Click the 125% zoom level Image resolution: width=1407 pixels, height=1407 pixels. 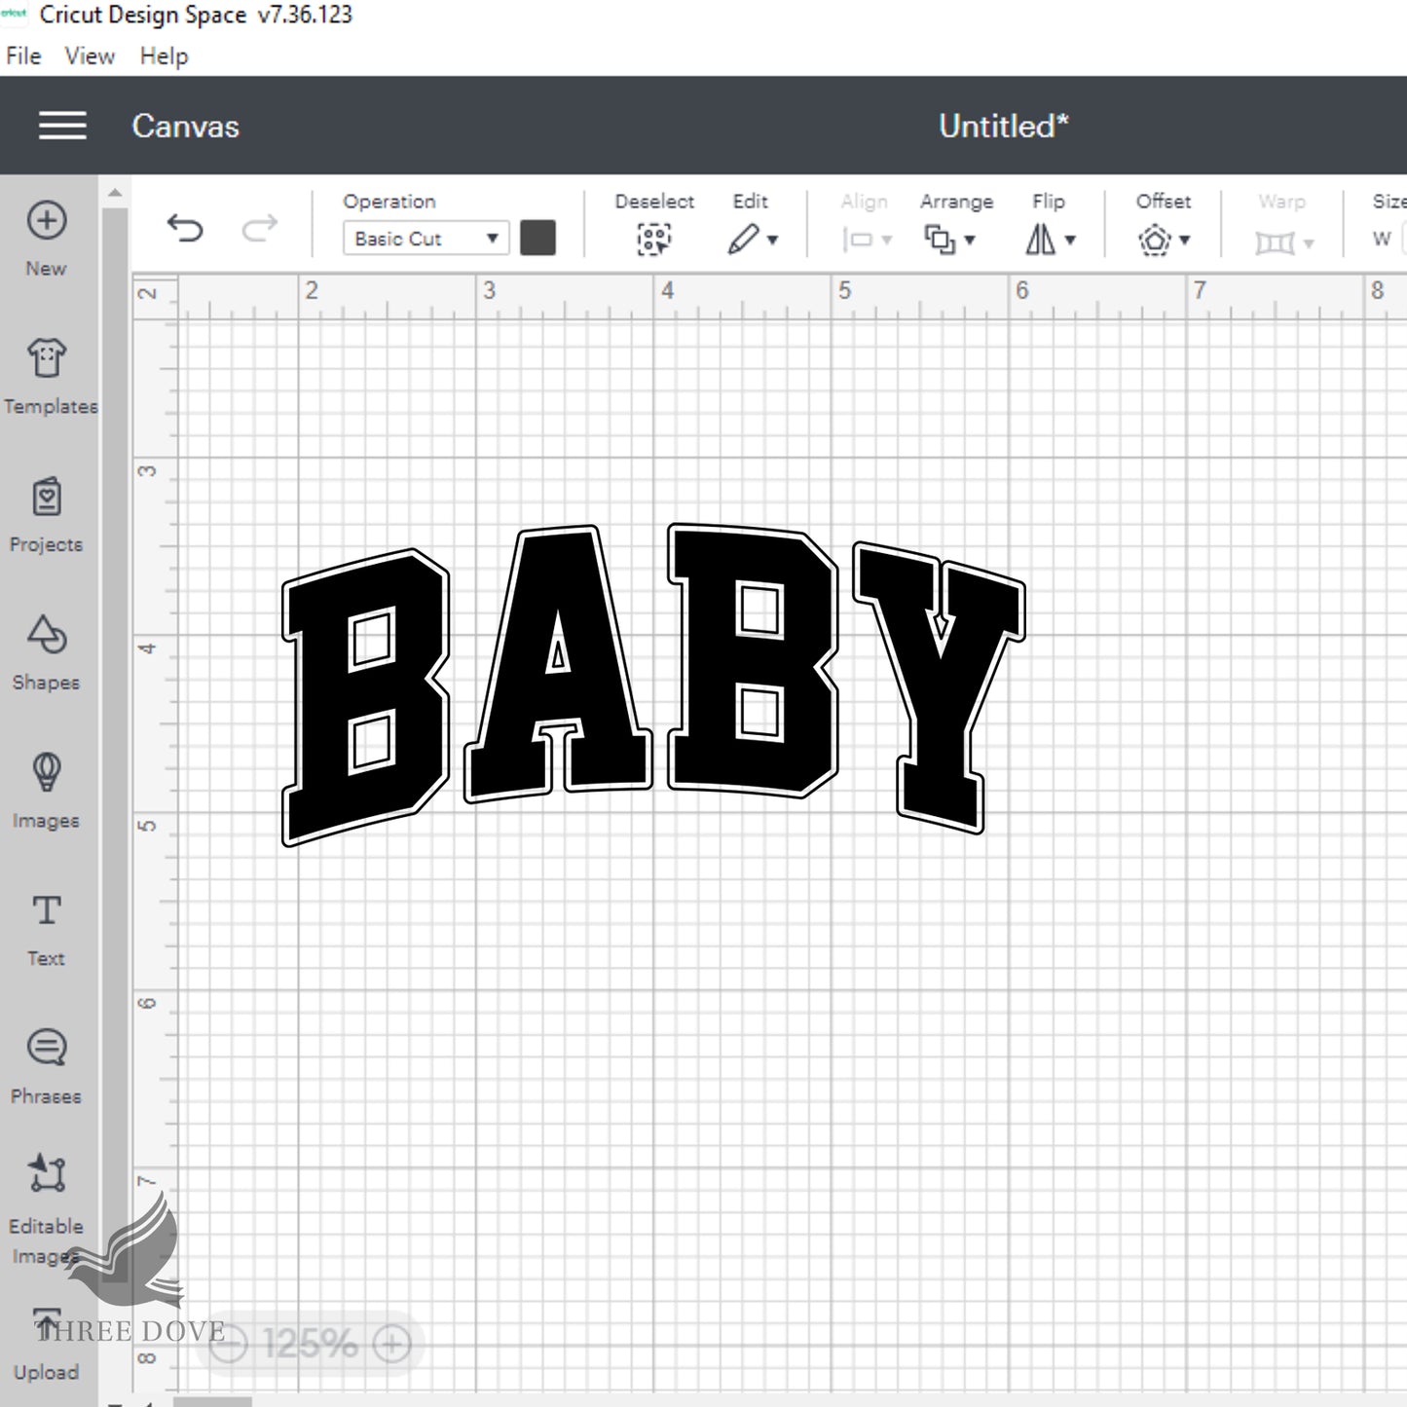coord(311,1345)
